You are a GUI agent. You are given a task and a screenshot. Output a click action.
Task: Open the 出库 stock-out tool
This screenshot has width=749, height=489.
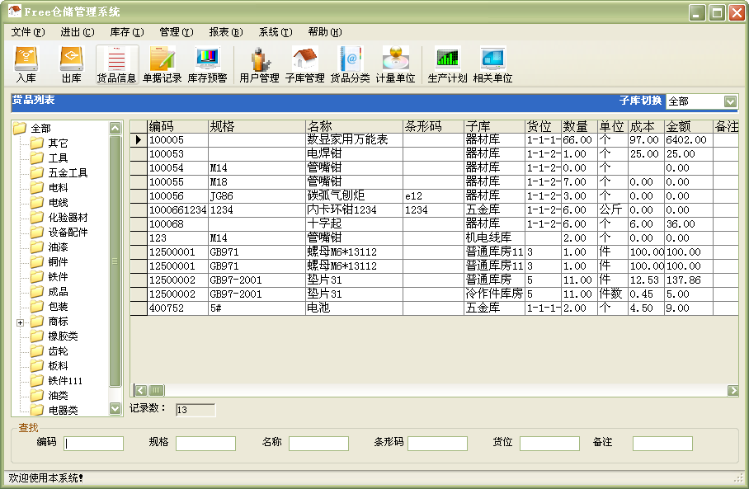71,65
